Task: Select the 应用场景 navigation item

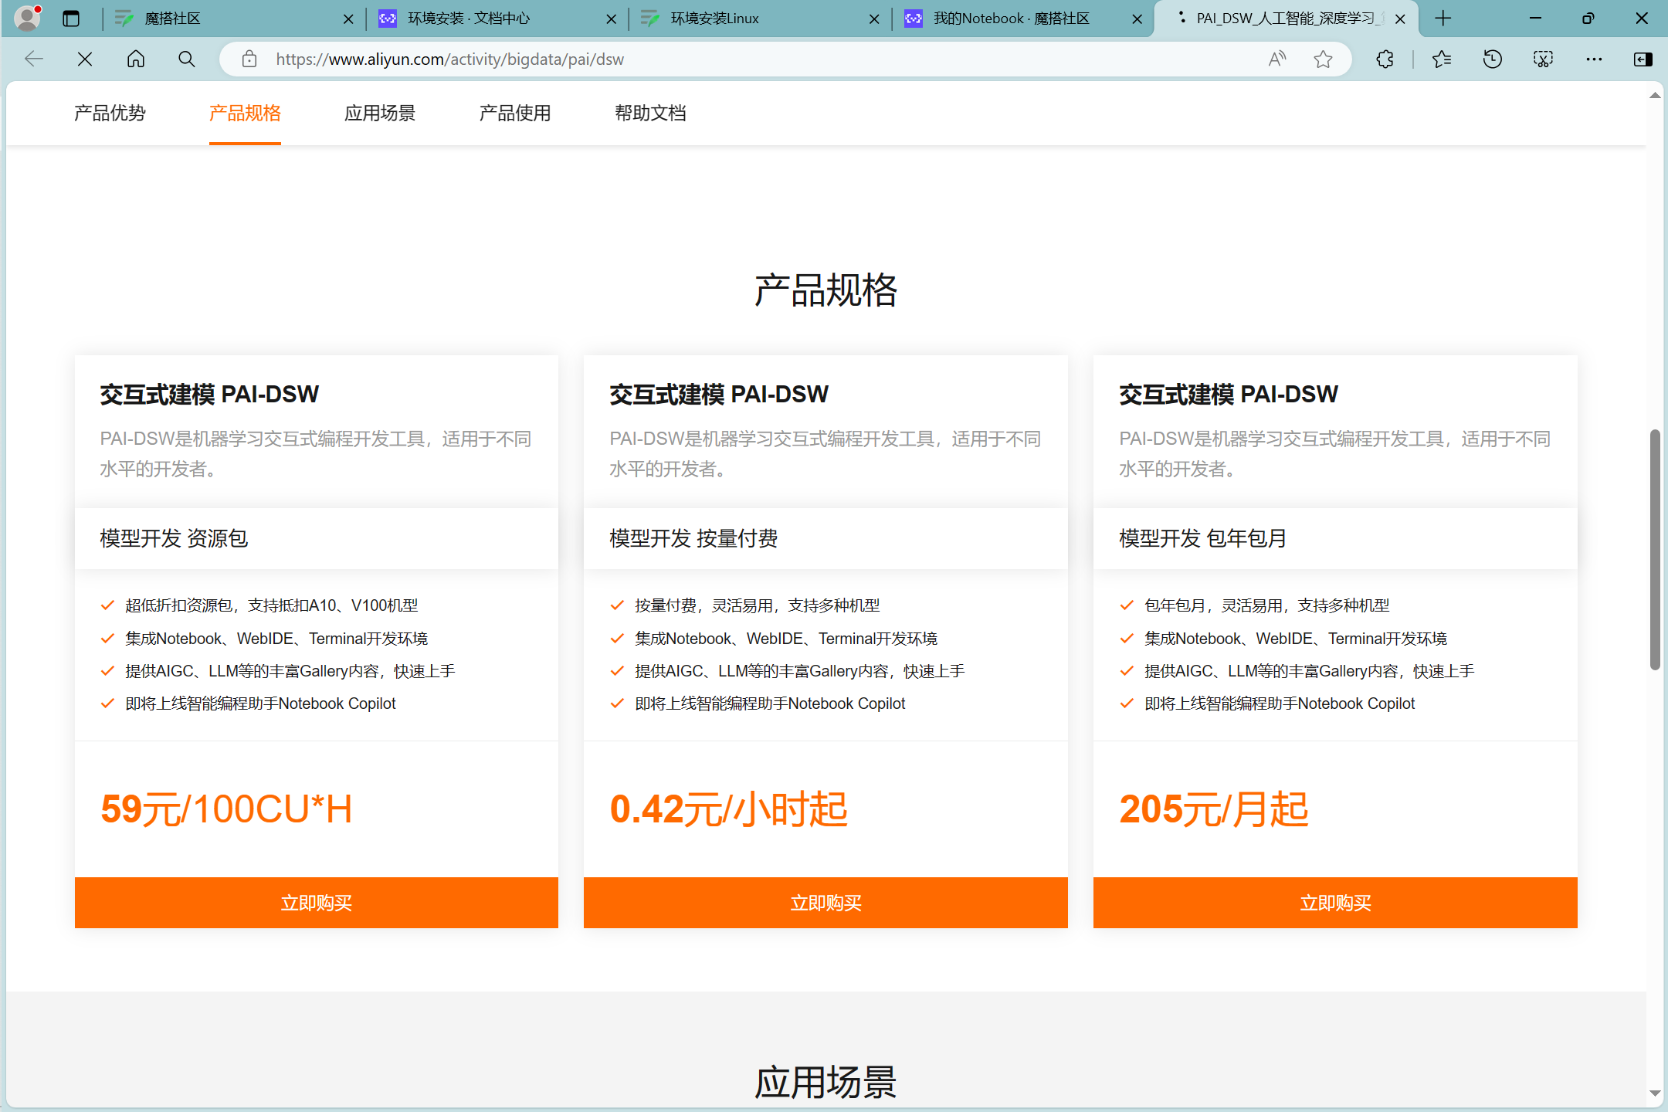Action: 380,114
